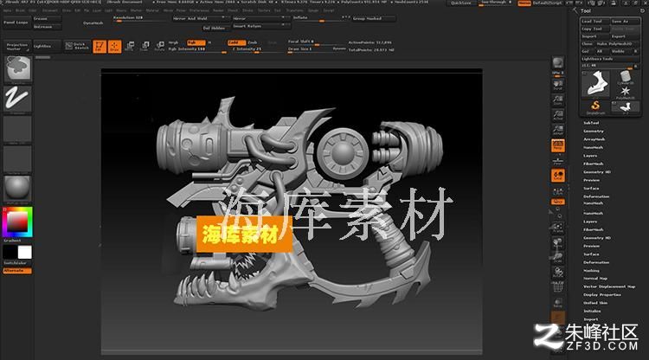This screenshot has height=360, width=649.
Task: Expand the Masking subpalette
Action: point(591,271)
